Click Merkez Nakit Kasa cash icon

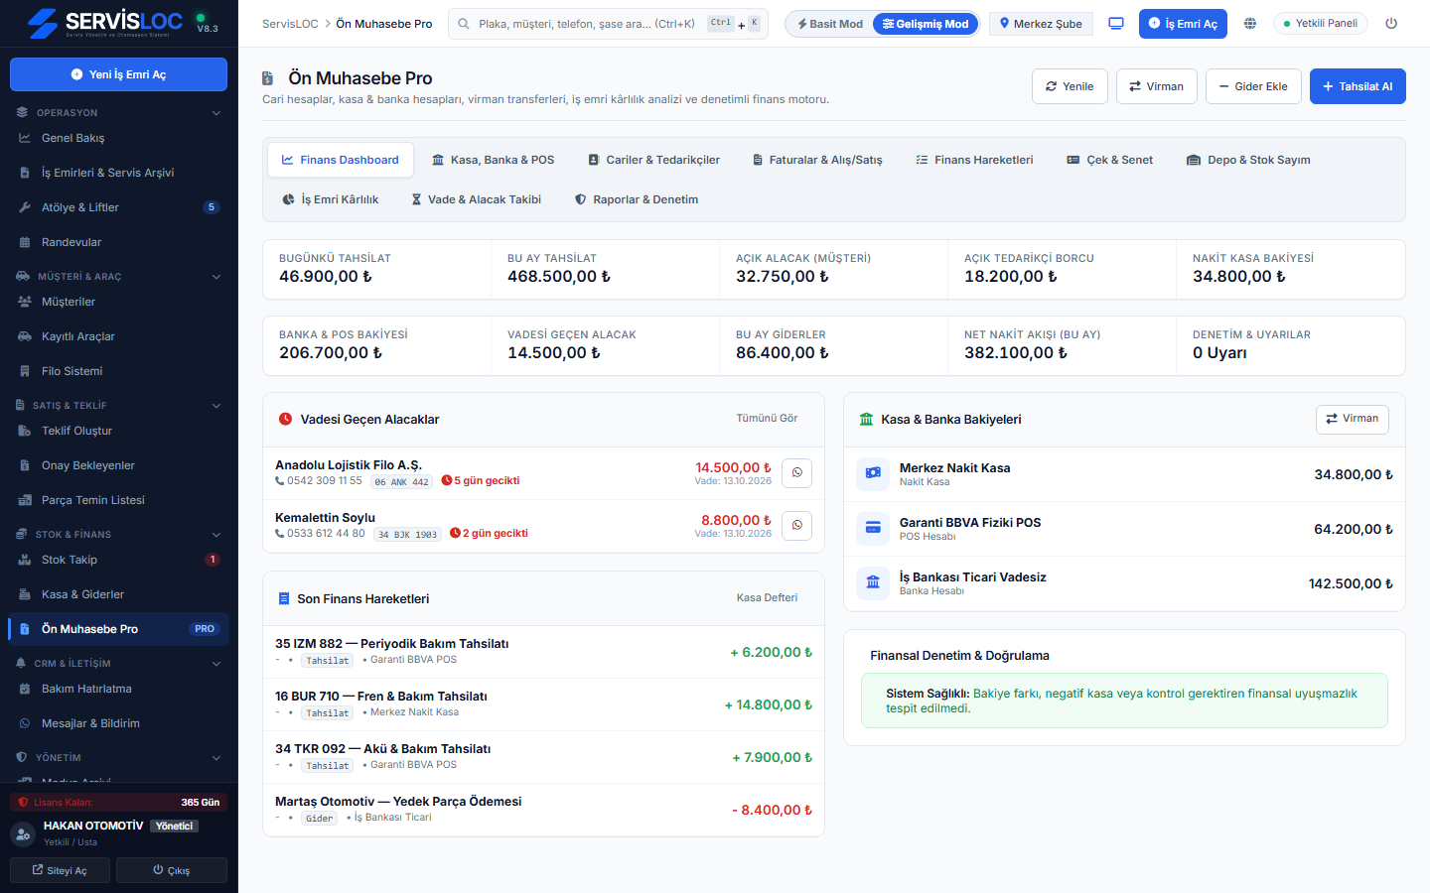tap(873, 474)
